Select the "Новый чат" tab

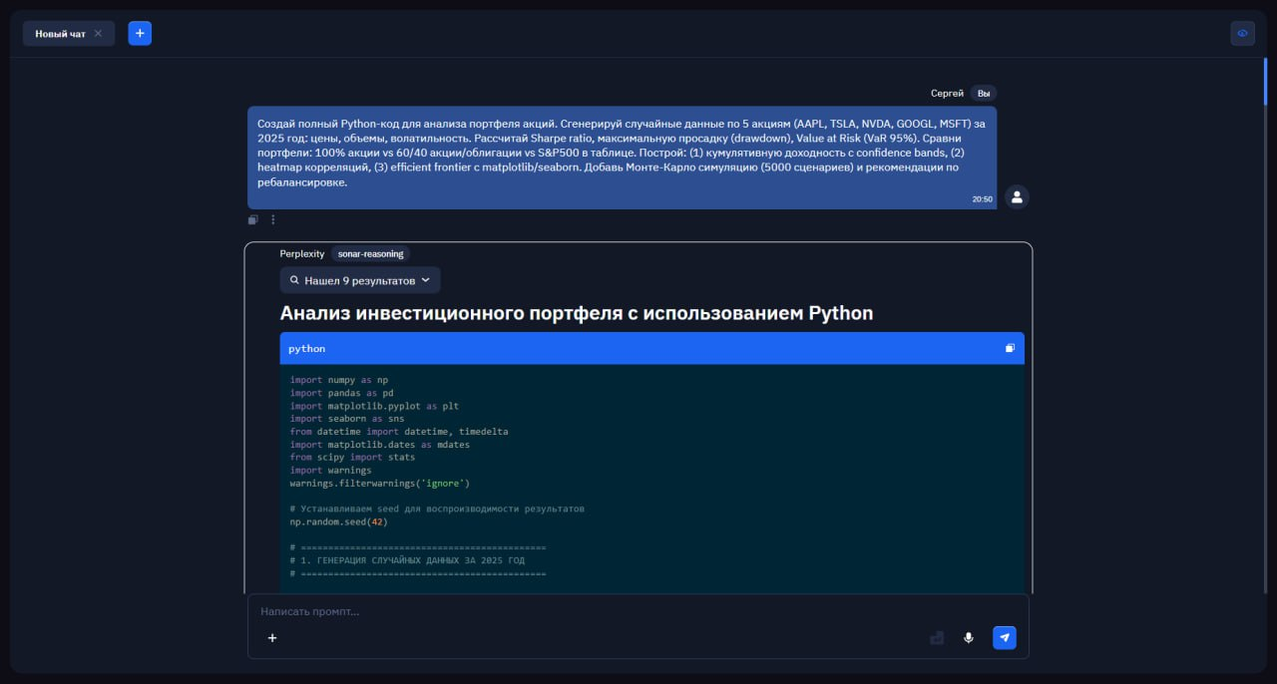click(x=60, y=33)
